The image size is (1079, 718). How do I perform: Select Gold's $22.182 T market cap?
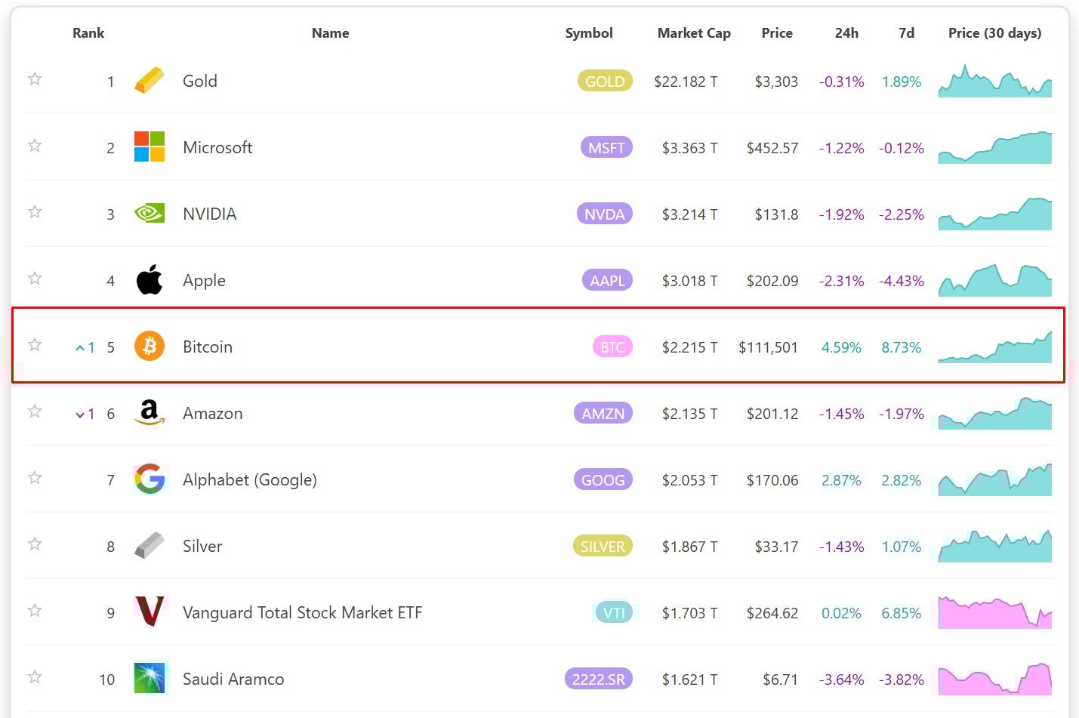click(686, 82)
